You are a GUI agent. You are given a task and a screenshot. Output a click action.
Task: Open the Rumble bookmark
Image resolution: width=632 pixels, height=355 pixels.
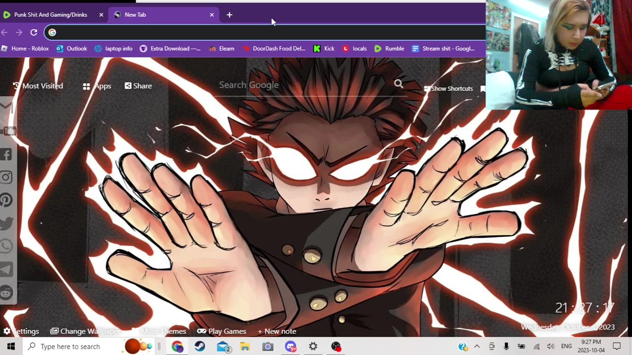coord(389,48)
